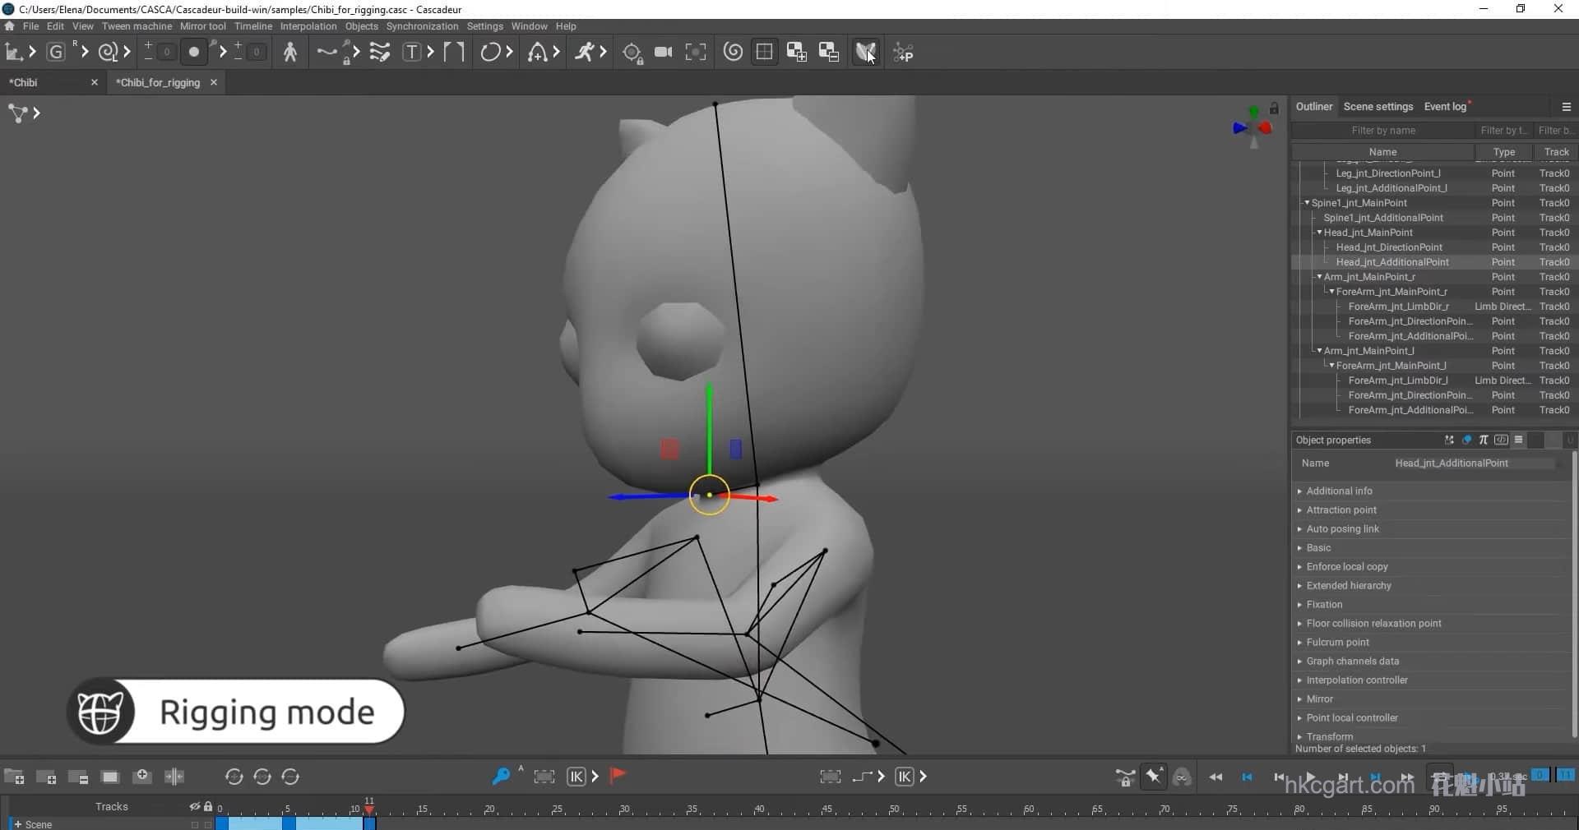
Task: Click the focus frame selection icon
Action: pyautogui.click(x=696, y=53)
